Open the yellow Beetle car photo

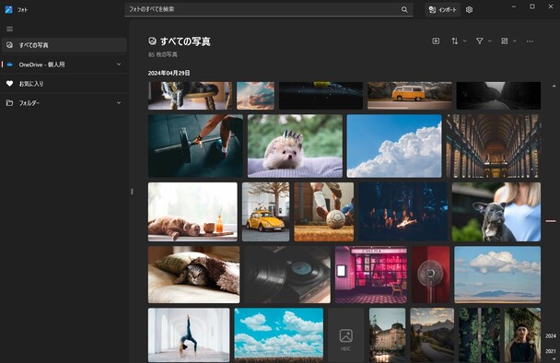coord(265,212)
